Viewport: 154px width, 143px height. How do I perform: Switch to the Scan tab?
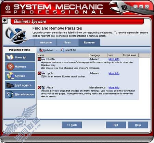(67, 43)
